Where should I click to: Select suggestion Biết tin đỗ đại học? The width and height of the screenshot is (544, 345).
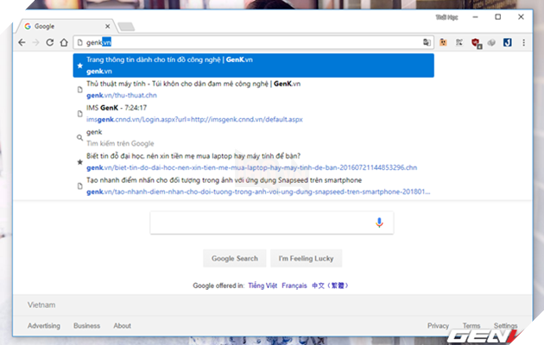pos(253,162)
